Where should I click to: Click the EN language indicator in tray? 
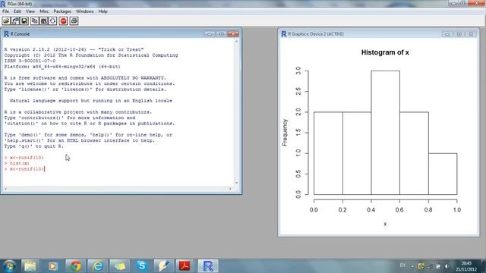(402, 265)
